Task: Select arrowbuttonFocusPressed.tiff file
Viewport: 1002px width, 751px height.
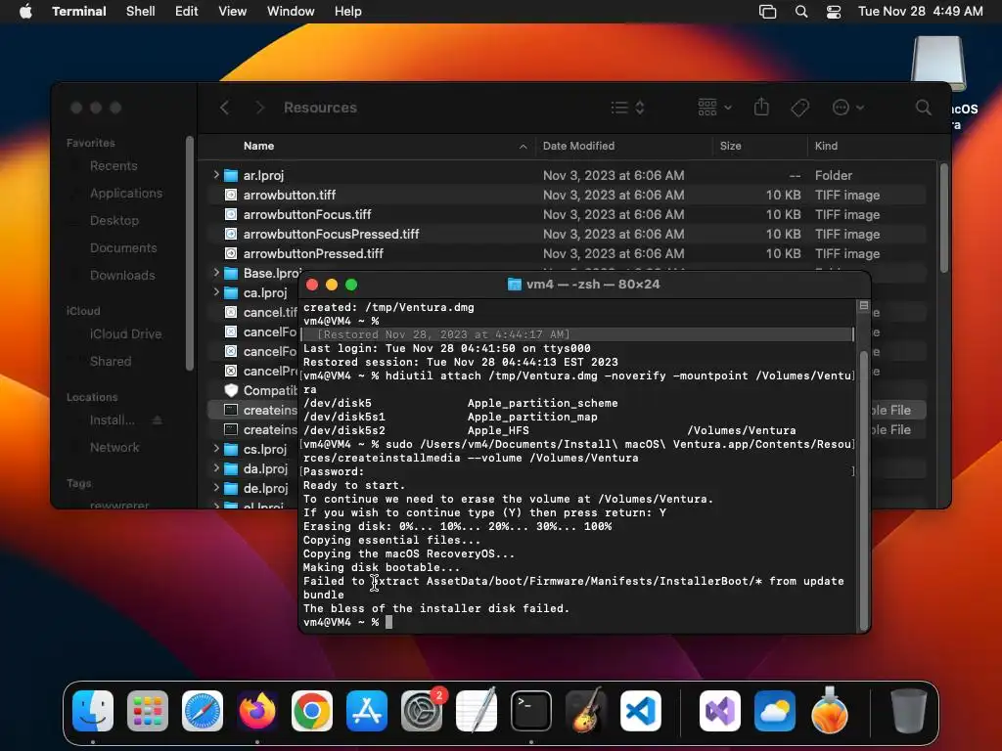Action: tap(567, 234)
